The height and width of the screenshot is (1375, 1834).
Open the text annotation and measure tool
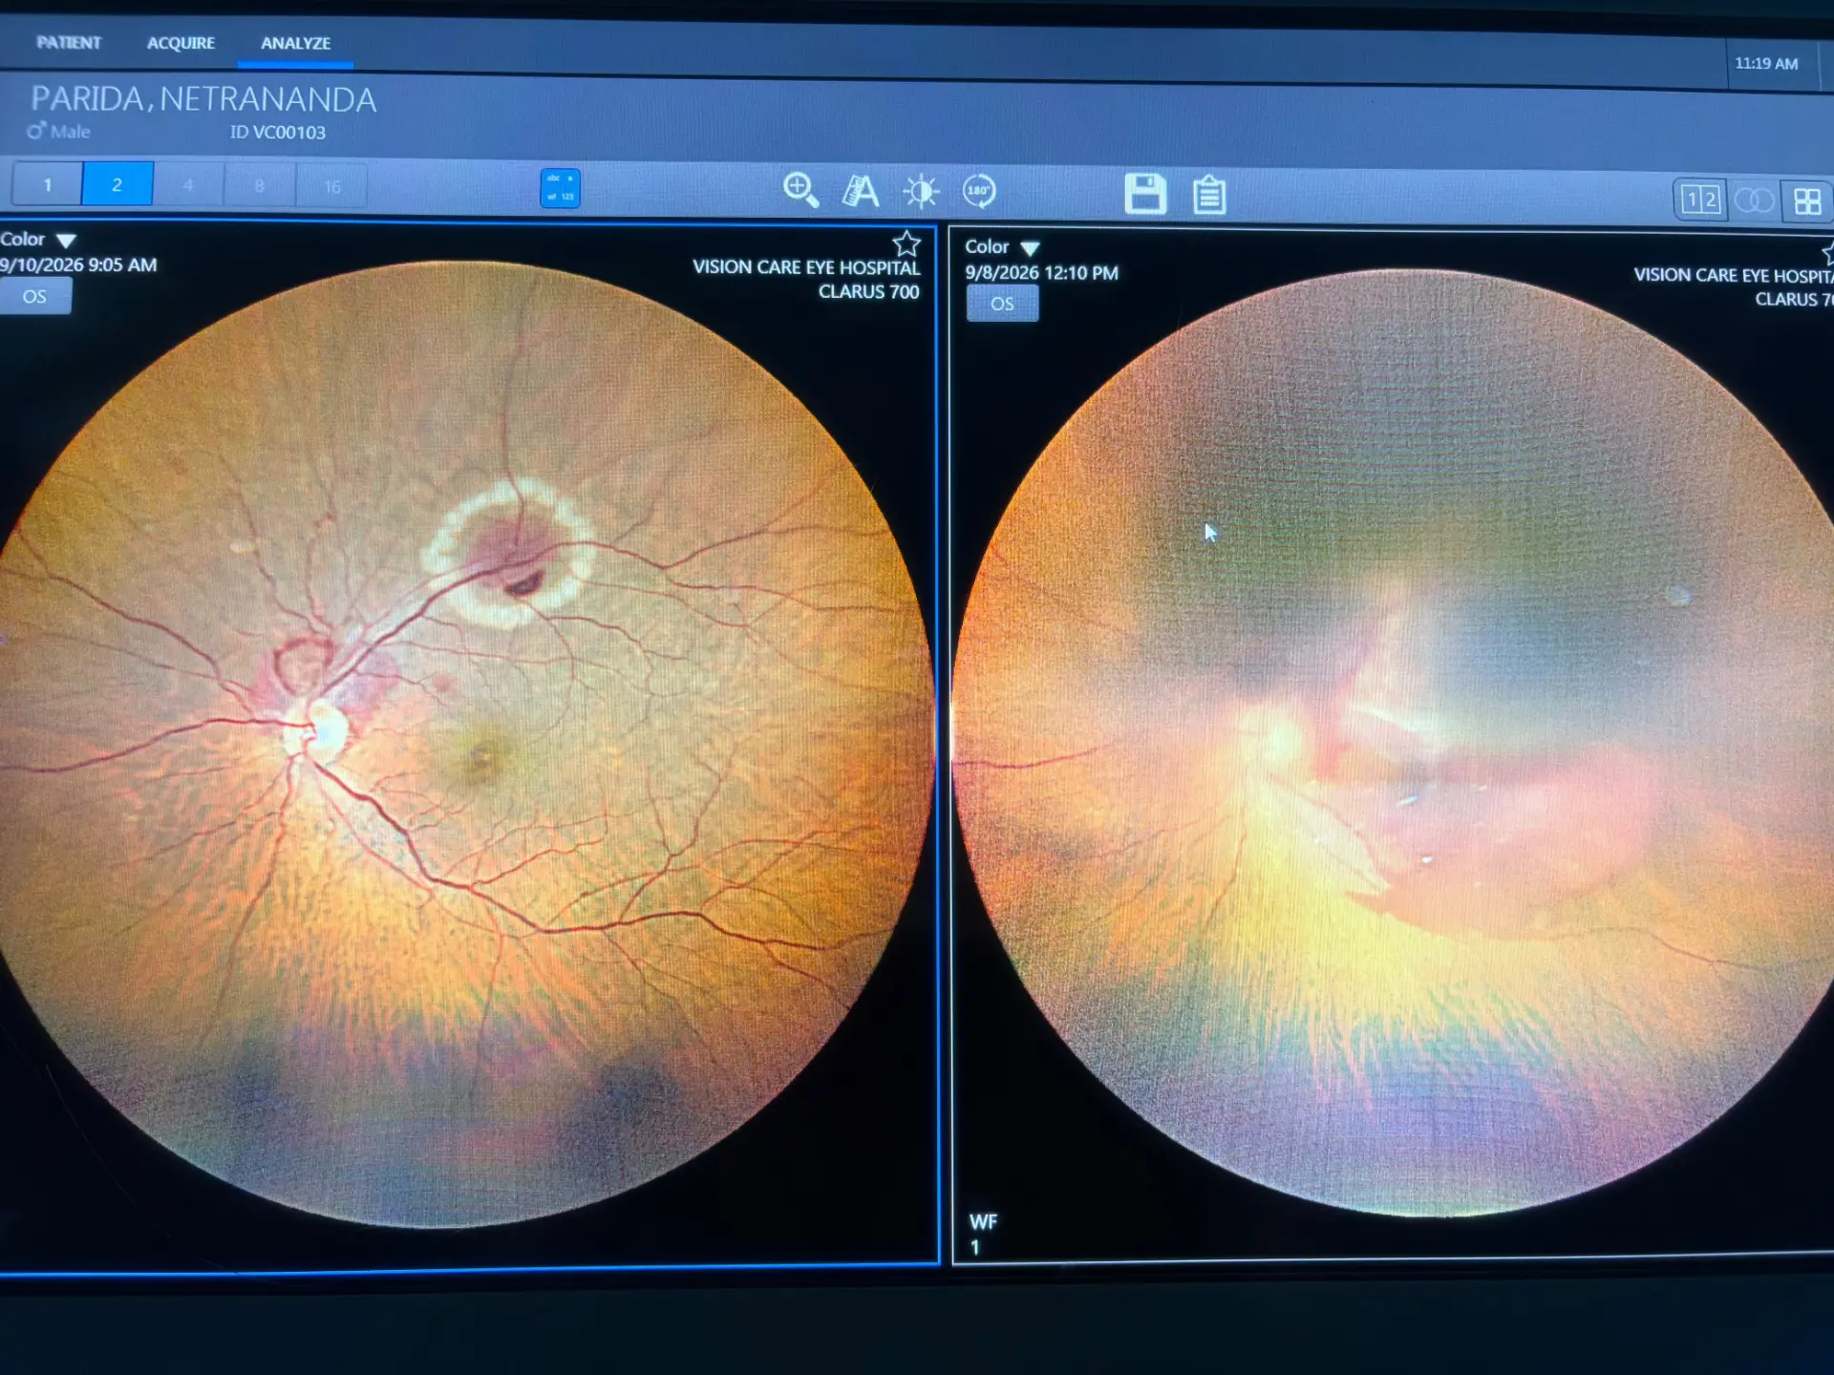(x=860, y=191)
